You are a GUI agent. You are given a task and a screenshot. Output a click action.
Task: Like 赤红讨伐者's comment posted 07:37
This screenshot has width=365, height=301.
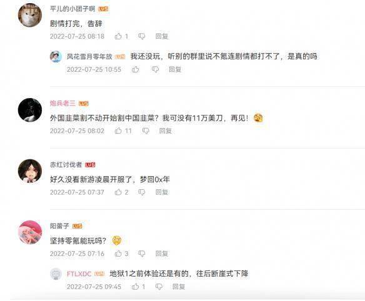point(118,192)
